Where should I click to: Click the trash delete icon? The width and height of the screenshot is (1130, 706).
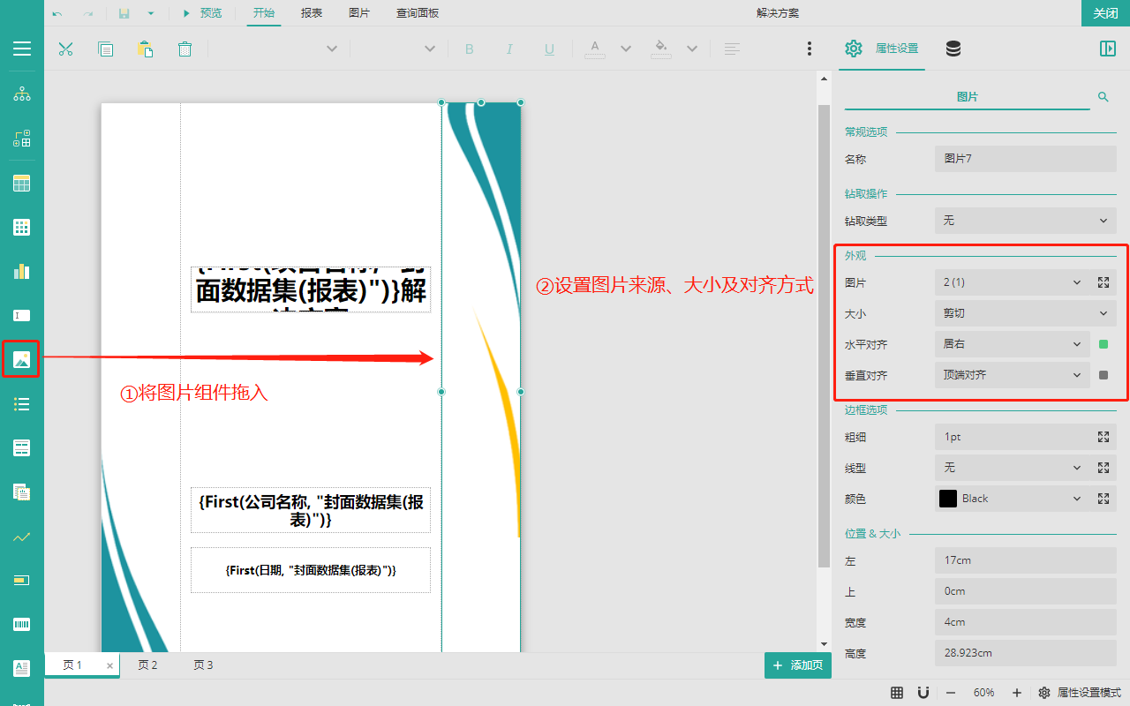(x=185, y=49)
